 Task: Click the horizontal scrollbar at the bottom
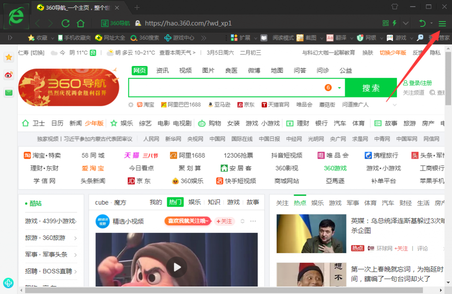pyautogui.click(x=224, y=290)
